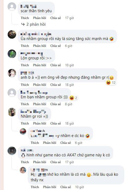The height and width of the screenshot is (190, 134).
Task: Open the 18 giờ timestamp under "Nhầm gr roi"
Action: coord(69,123)
